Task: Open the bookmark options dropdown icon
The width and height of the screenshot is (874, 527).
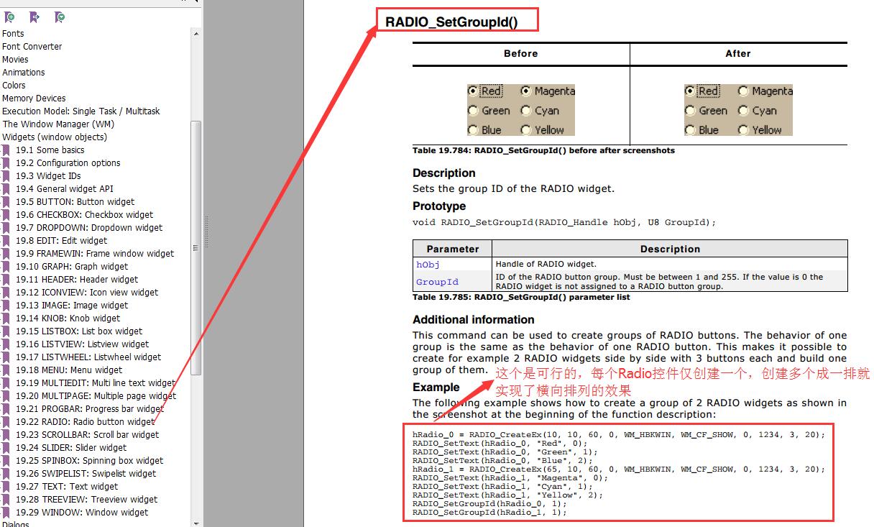Action: 60,17
